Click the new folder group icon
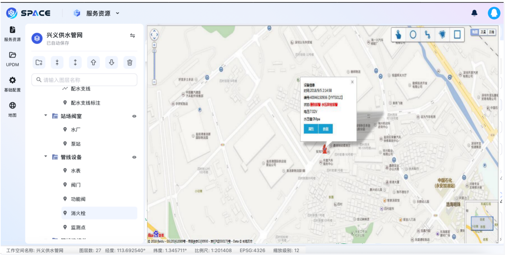Image resolution: width=505 pixels, height=255 pixels. [x=39, y=63]
